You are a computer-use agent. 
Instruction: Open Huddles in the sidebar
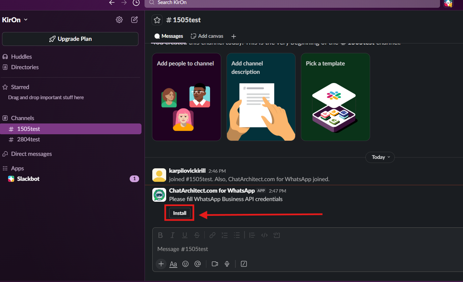(x=21, y=57)
